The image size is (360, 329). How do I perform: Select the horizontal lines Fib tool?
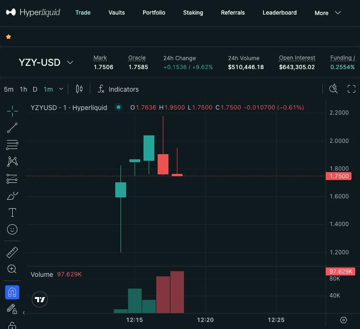[x=12, y=145]
